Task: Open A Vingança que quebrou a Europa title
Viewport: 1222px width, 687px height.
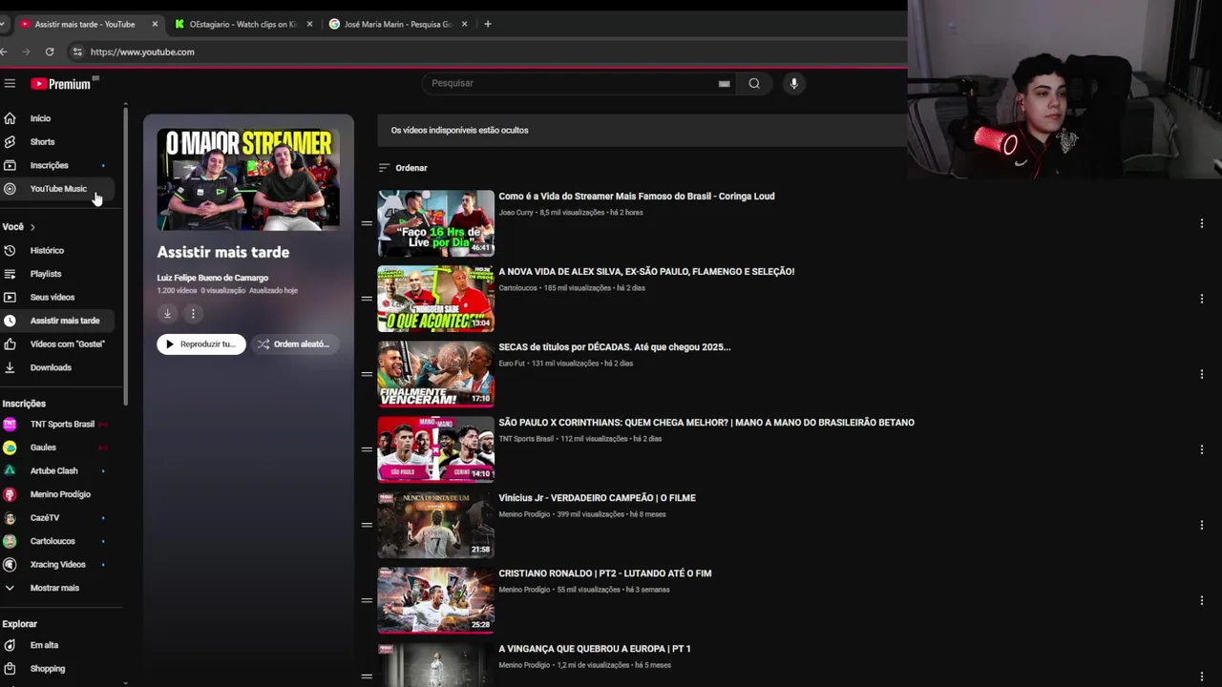Action: 594,649
